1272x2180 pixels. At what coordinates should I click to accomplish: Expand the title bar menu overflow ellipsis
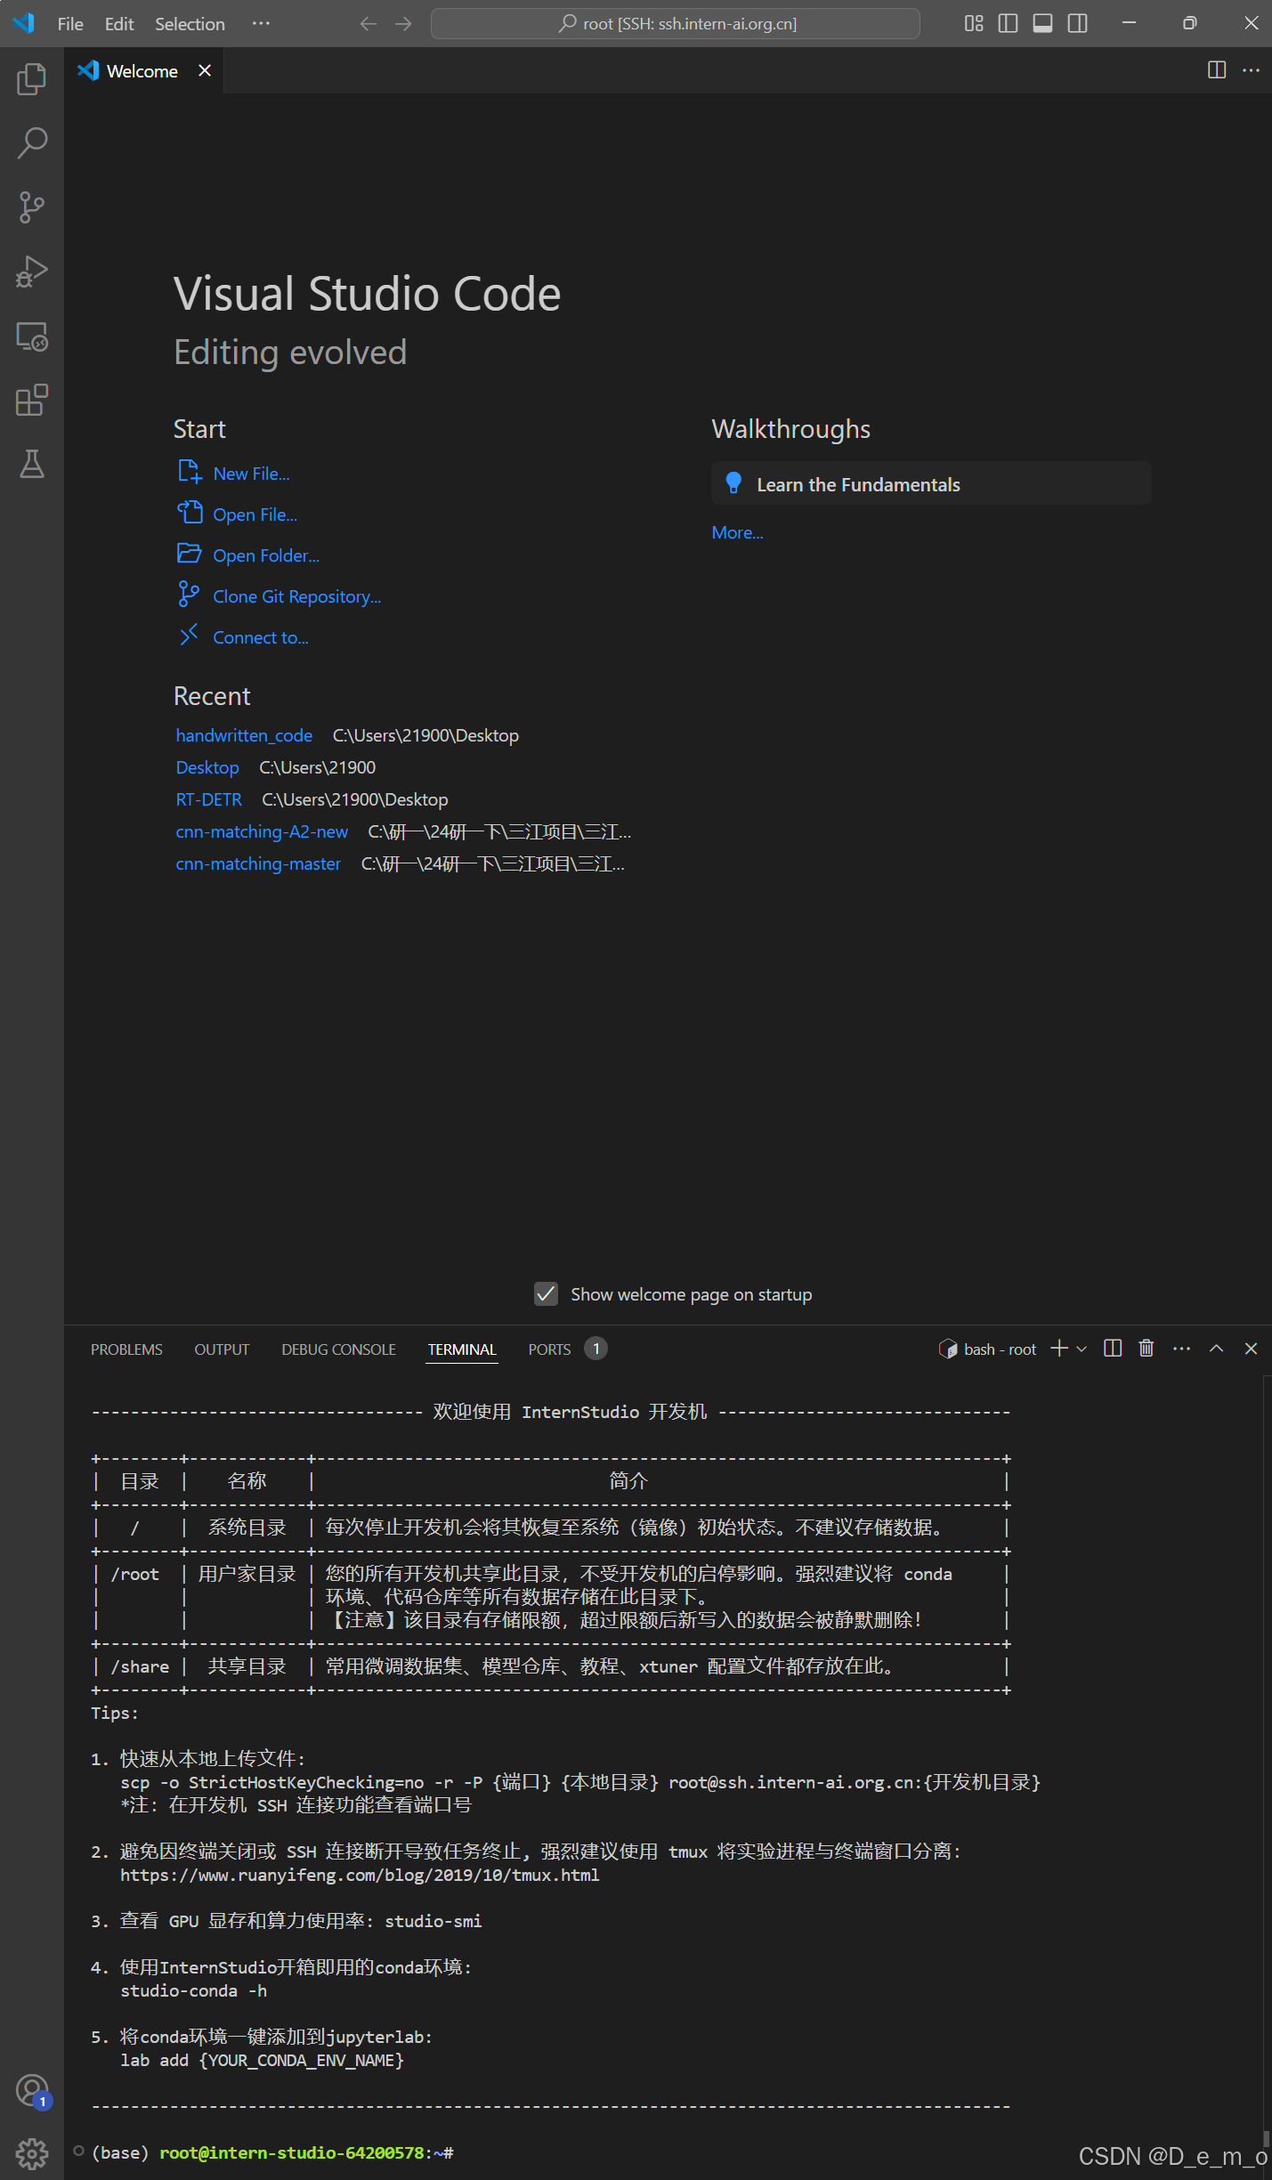[x=261, y=23]
